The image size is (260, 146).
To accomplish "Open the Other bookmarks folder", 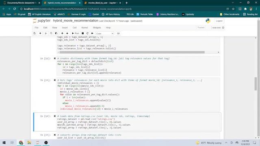I will pyautogui.click(x=230, y=15).
